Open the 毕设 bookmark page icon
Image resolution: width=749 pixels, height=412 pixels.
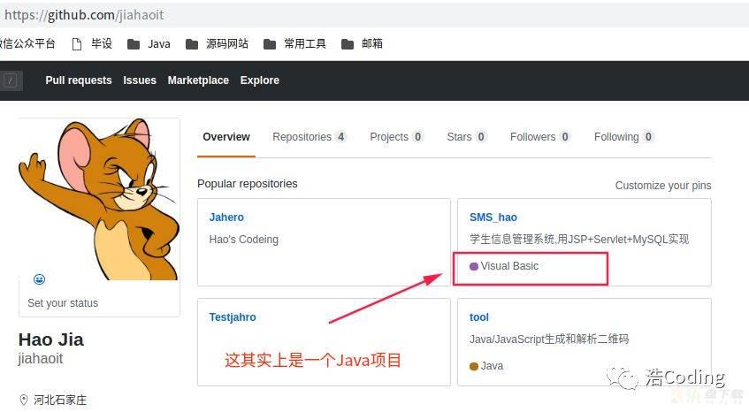click(76, 44)
